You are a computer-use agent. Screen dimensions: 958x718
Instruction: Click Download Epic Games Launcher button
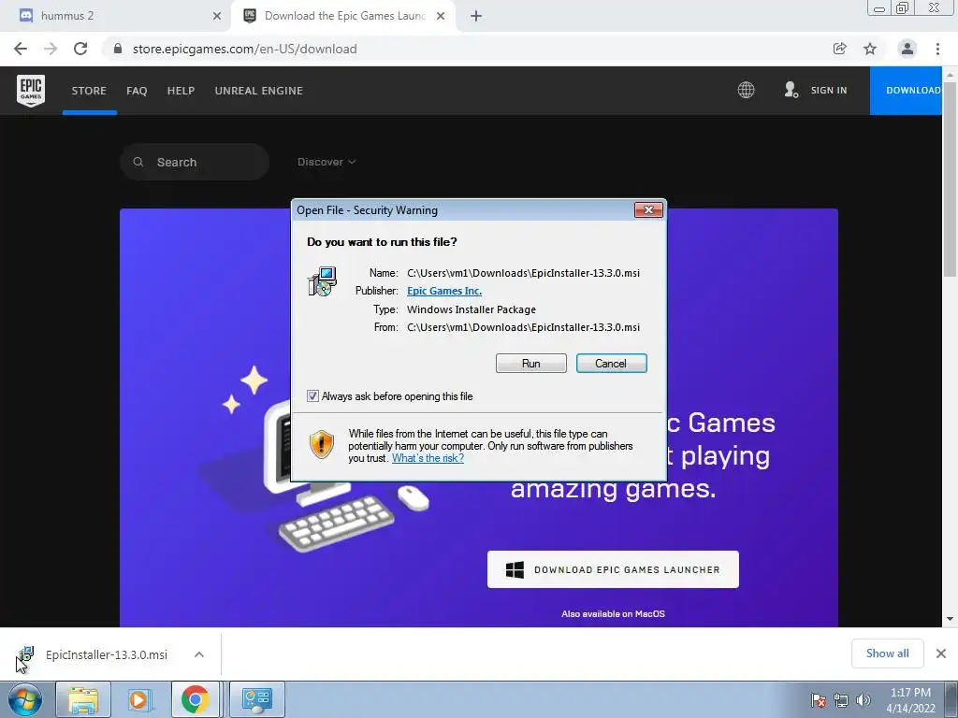[x=613, y=569]
